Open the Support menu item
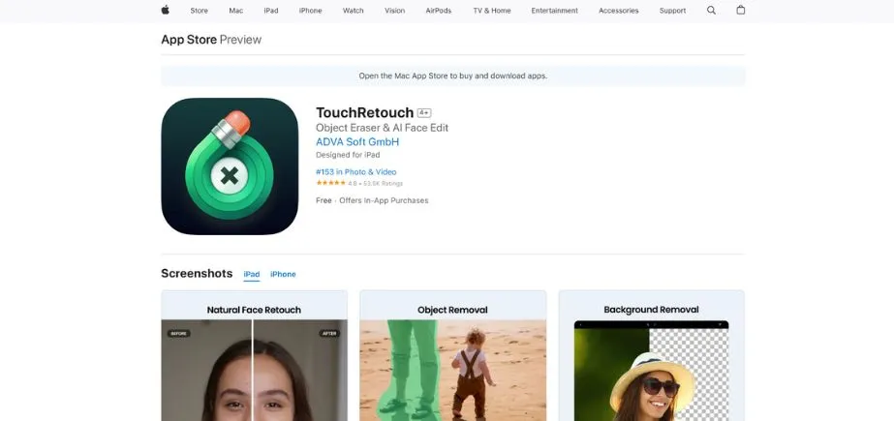The height and width of the screenshot is (421, 894). pyautogui.click(x=672, y=11)
